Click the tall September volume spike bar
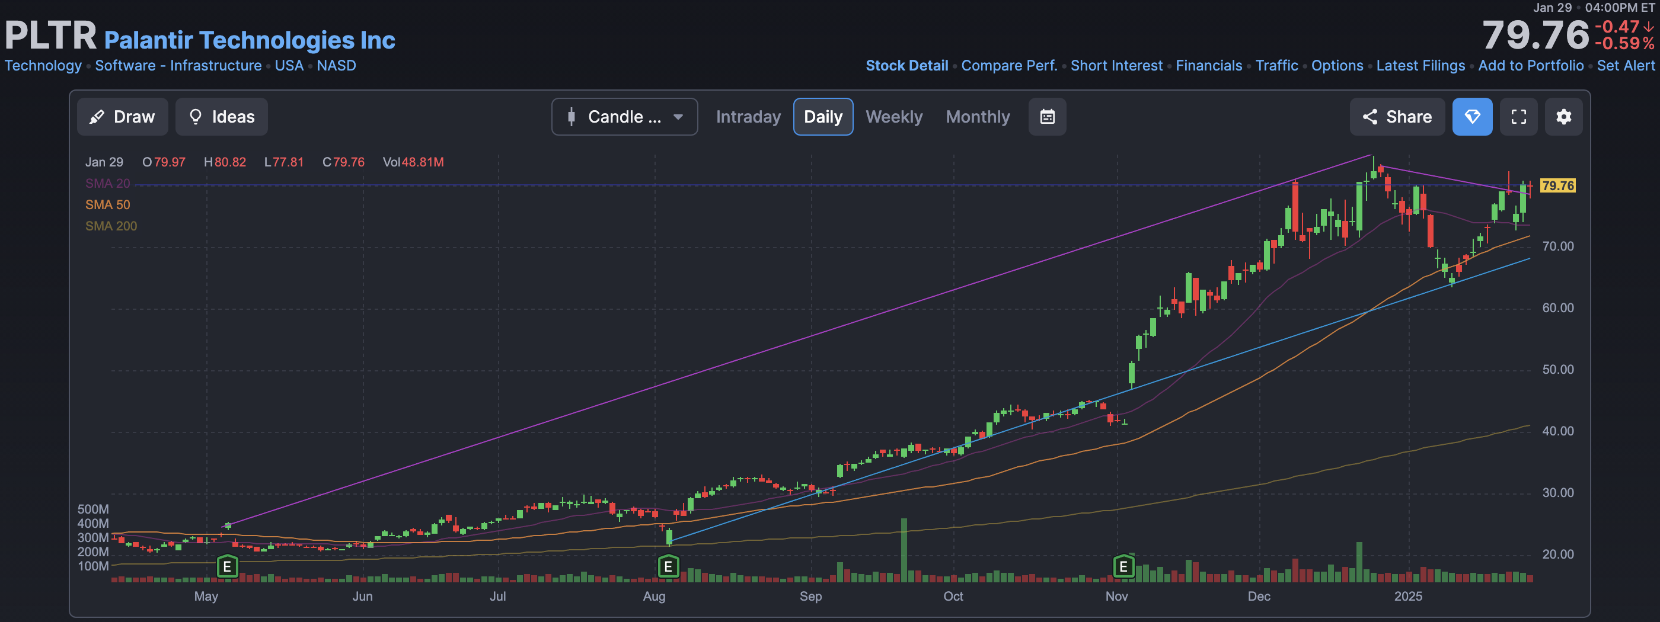 tap(904, 550)
